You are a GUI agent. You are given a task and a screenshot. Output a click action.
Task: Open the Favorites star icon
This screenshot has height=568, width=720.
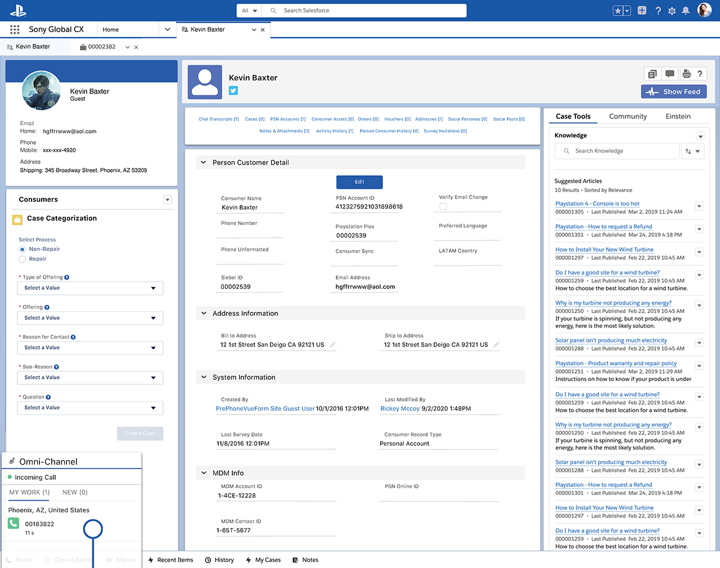pyautogui.click(x=618, y=11)
